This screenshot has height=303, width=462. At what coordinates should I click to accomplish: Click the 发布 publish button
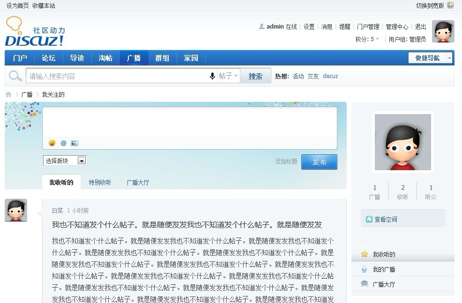[319, 162]
